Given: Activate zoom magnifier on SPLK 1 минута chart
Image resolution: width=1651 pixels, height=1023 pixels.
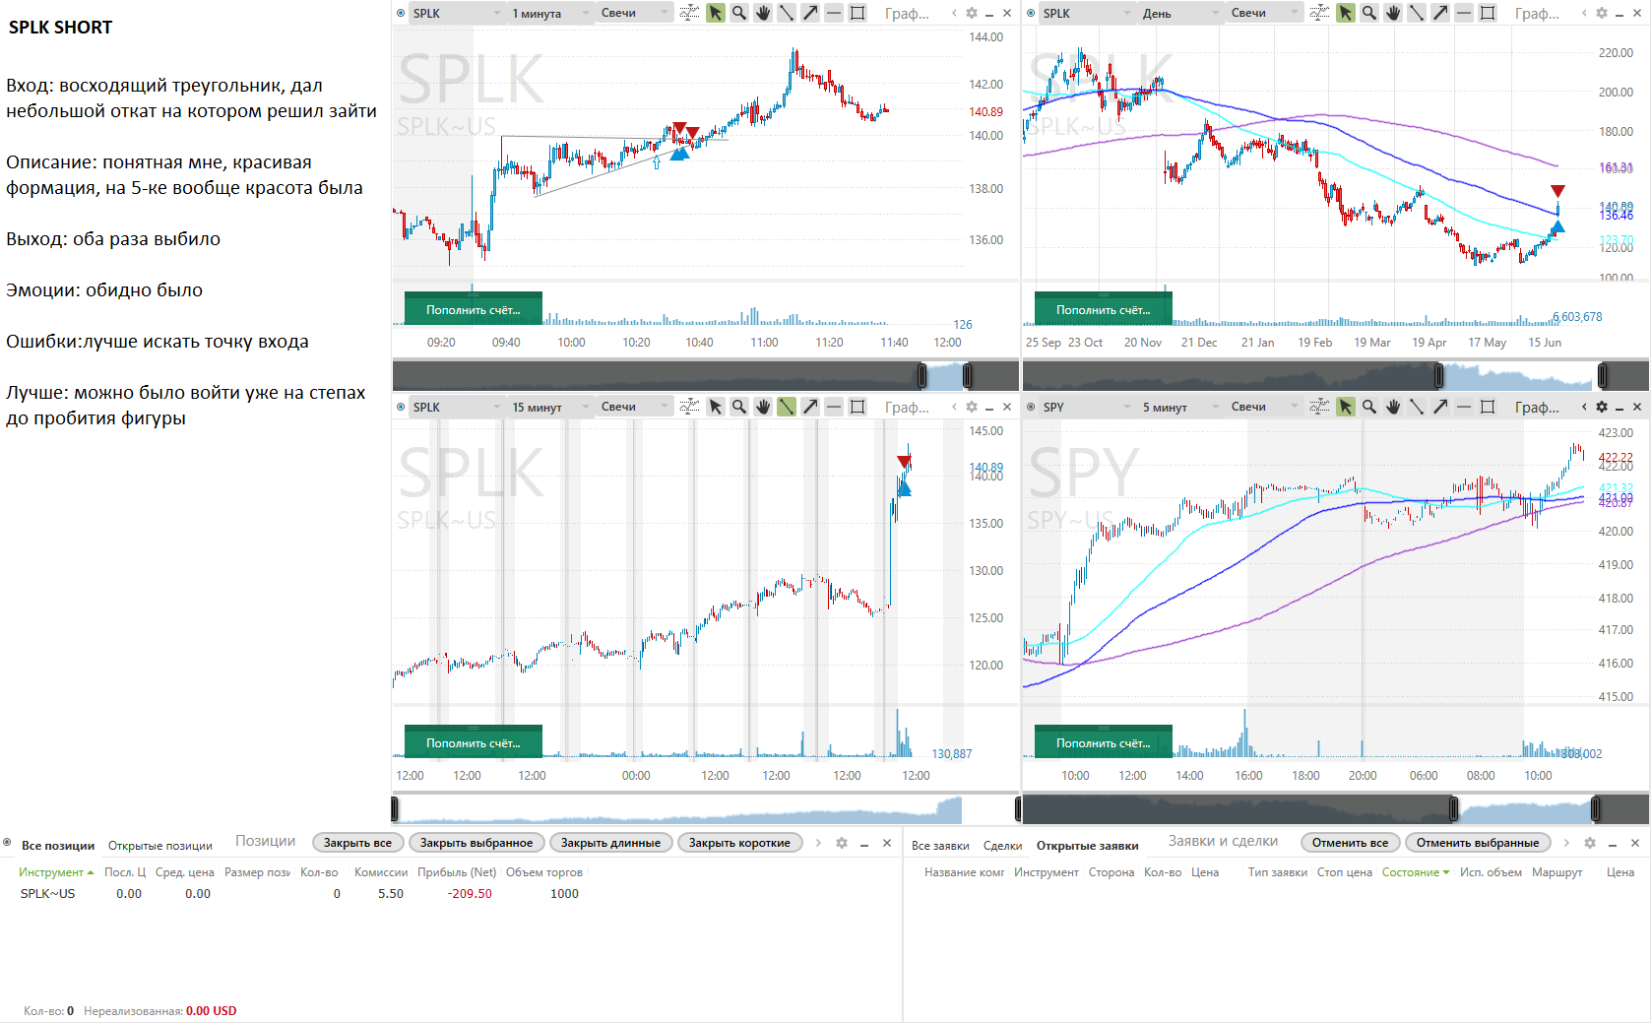Looking at the screenshot, I should 739,13.
